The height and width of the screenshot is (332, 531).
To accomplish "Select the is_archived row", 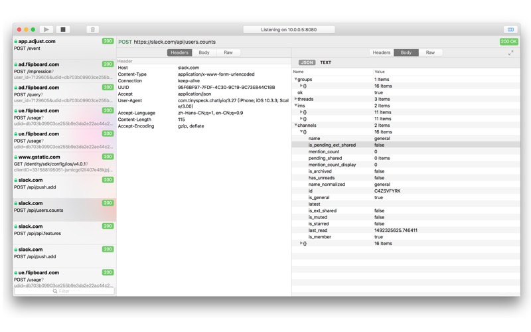I will click(406, 171).
